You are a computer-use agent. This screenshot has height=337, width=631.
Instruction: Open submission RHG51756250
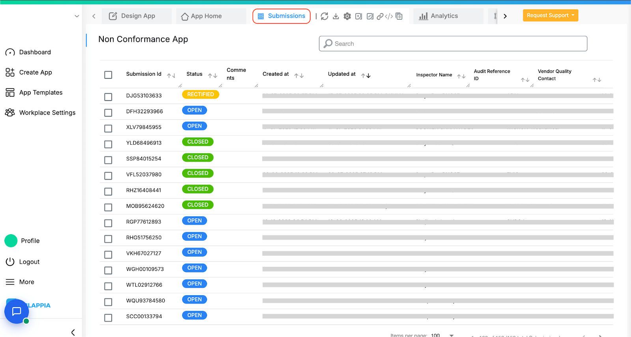(x=144, y=237)
